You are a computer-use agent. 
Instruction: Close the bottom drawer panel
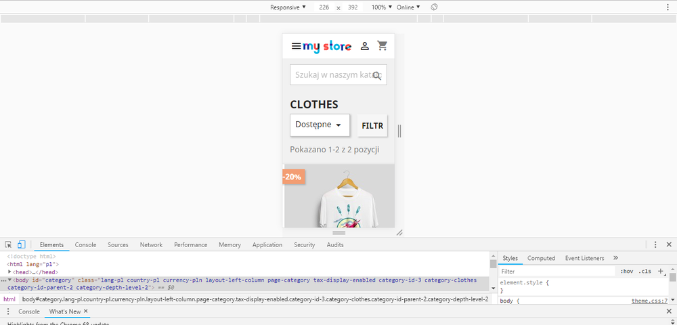669,311
